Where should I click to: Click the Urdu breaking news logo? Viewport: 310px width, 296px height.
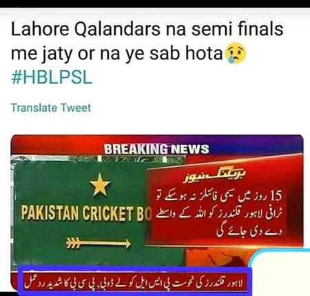214,175
